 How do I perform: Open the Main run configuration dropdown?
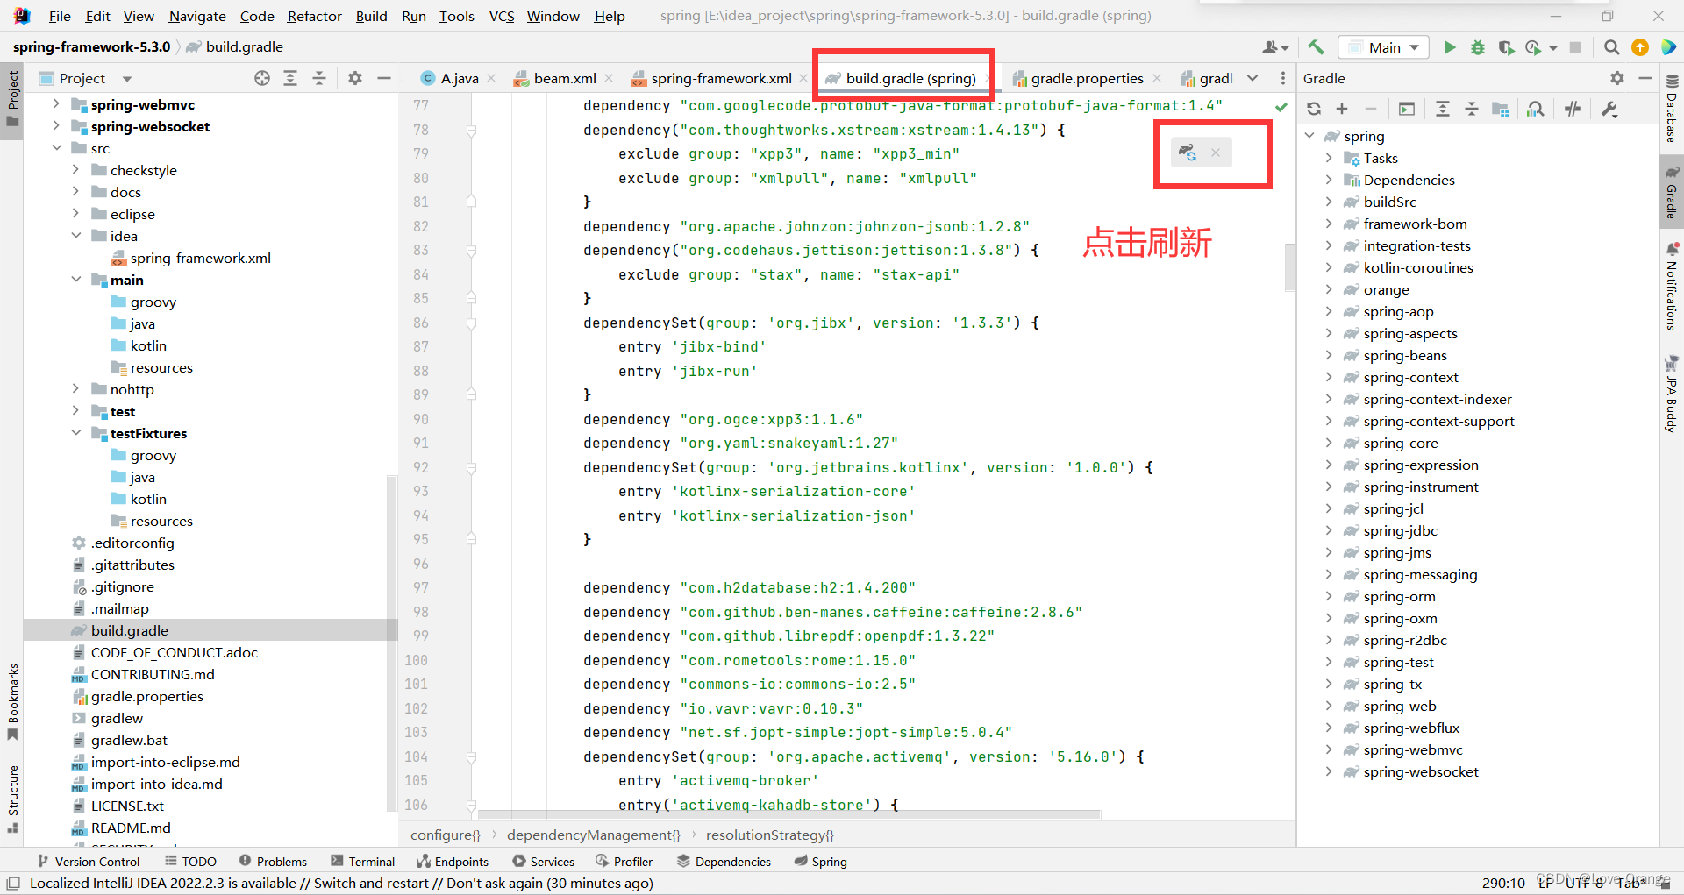[1384, 47]
